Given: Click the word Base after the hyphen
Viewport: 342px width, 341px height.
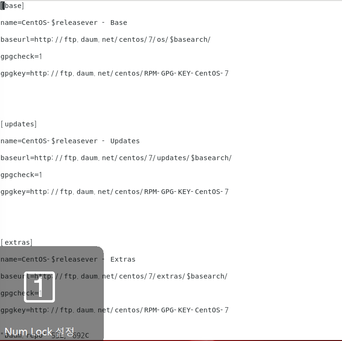Looking at the screenshot, I should [119, 23].
